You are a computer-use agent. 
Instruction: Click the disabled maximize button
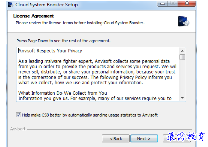point(173,4)
